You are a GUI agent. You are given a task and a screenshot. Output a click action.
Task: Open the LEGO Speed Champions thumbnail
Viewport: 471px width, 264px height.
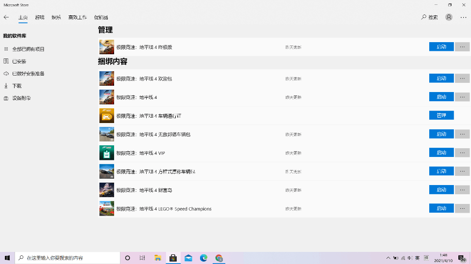(x=107, y=209)
